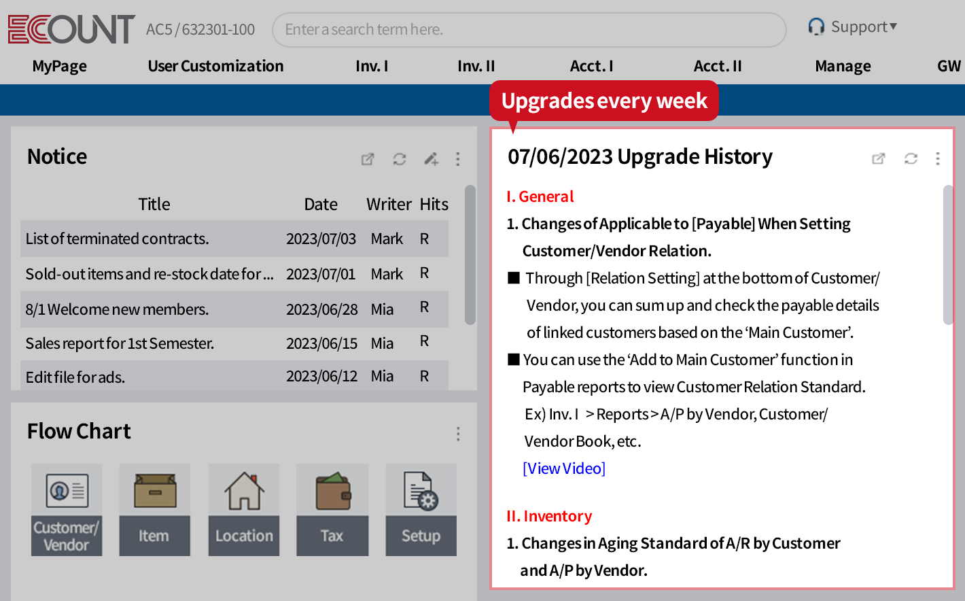Open the 'List of terminated contracts' notice
Image resolution: width=965 pixels, height=601 pixels.
[x=118, y=239]
